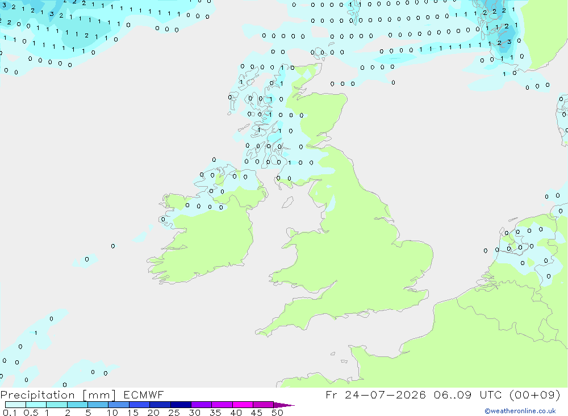Select the 20–25 mm dark navy legend swatch
This screenshot has width=568, height=416.
[160, 405]
